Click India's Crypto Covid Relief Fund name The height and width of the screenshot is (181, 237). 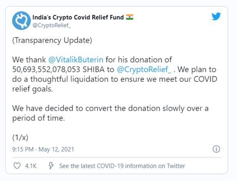click(78, 18)
